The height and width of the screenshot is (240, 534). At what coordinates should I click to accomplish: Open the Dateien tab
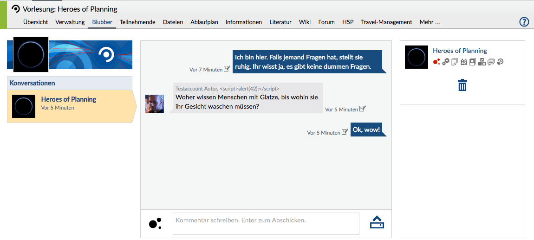pyautogui.click(x=173, y=22)
